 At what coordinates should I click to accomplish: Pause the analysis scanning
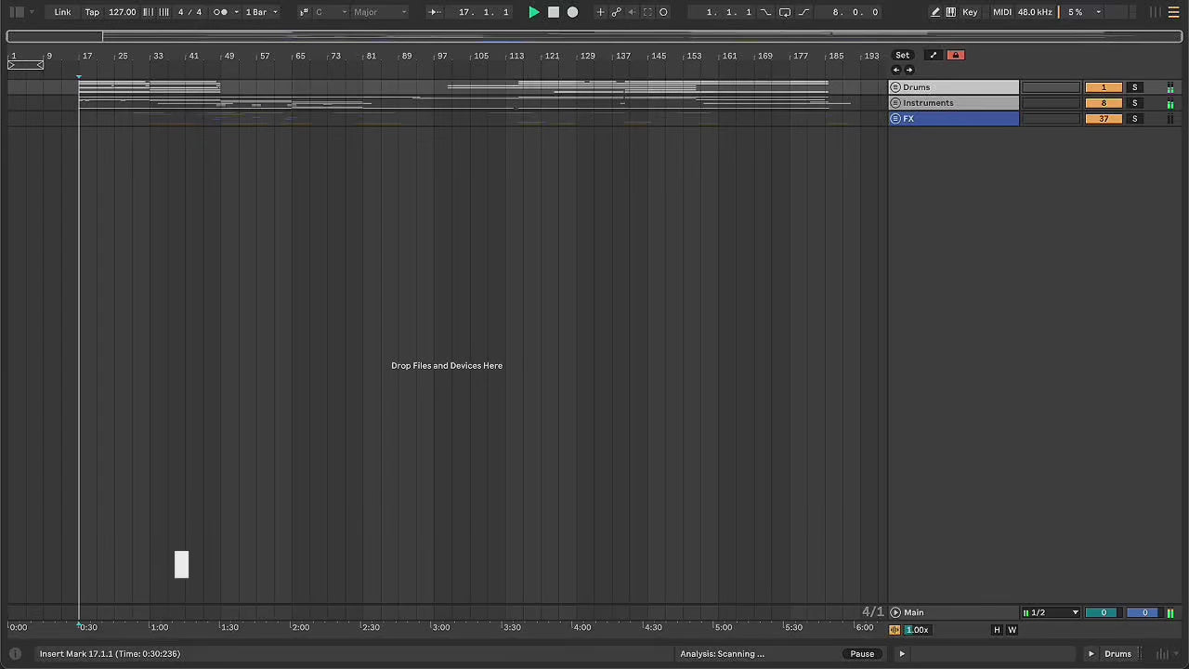click(862, 654)
